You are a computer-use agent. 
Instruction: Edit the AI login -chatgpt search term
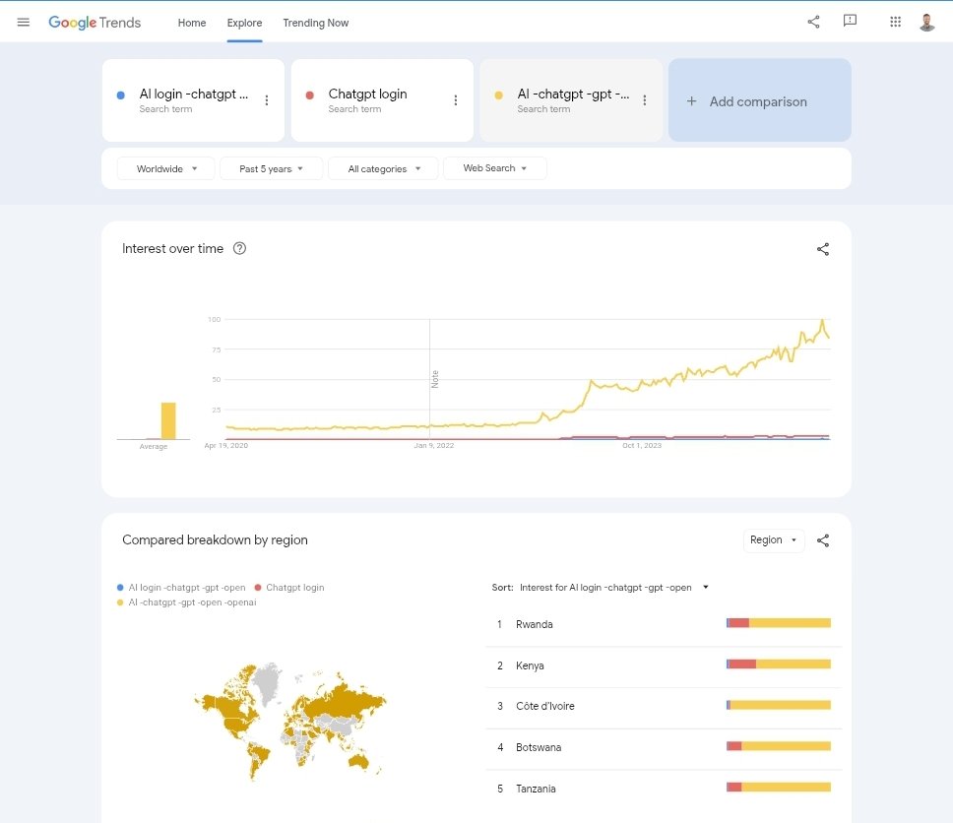coord(193,95)
